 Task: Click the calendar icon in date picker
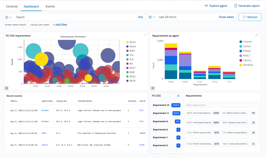[x=150, y=17]
